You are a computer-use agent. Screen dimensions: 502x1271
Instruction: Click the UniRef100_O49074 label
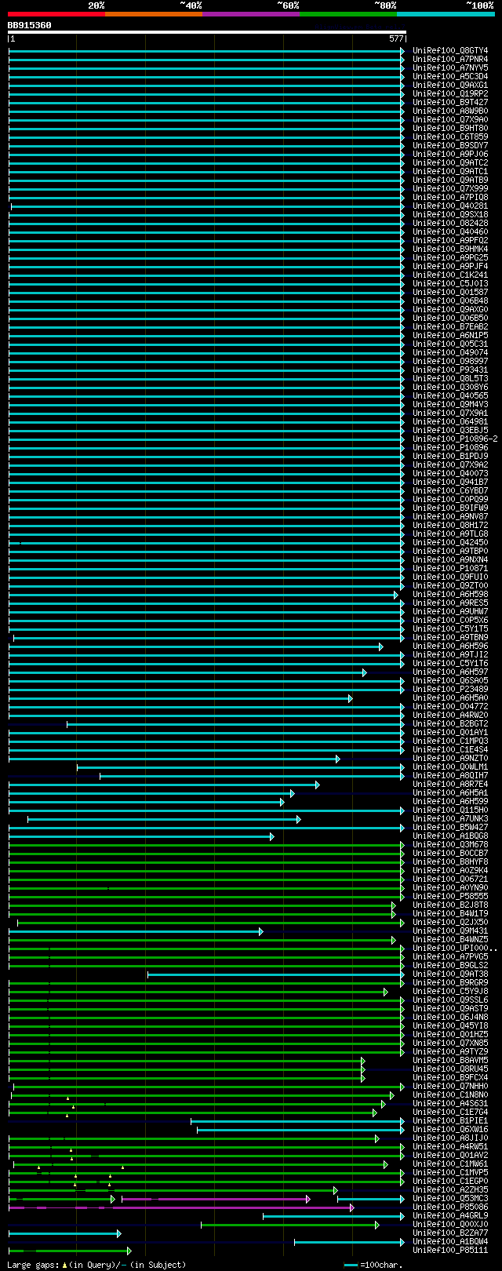tap(450, 353)
